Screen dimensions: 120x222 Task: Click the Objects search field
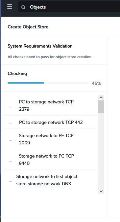69,7
